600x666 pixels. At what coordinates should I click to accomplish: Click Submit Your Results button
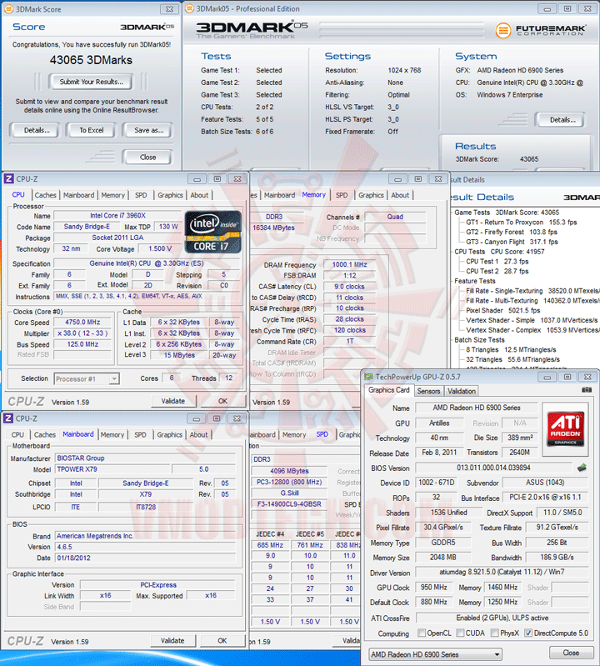click(x=91, y=82)
